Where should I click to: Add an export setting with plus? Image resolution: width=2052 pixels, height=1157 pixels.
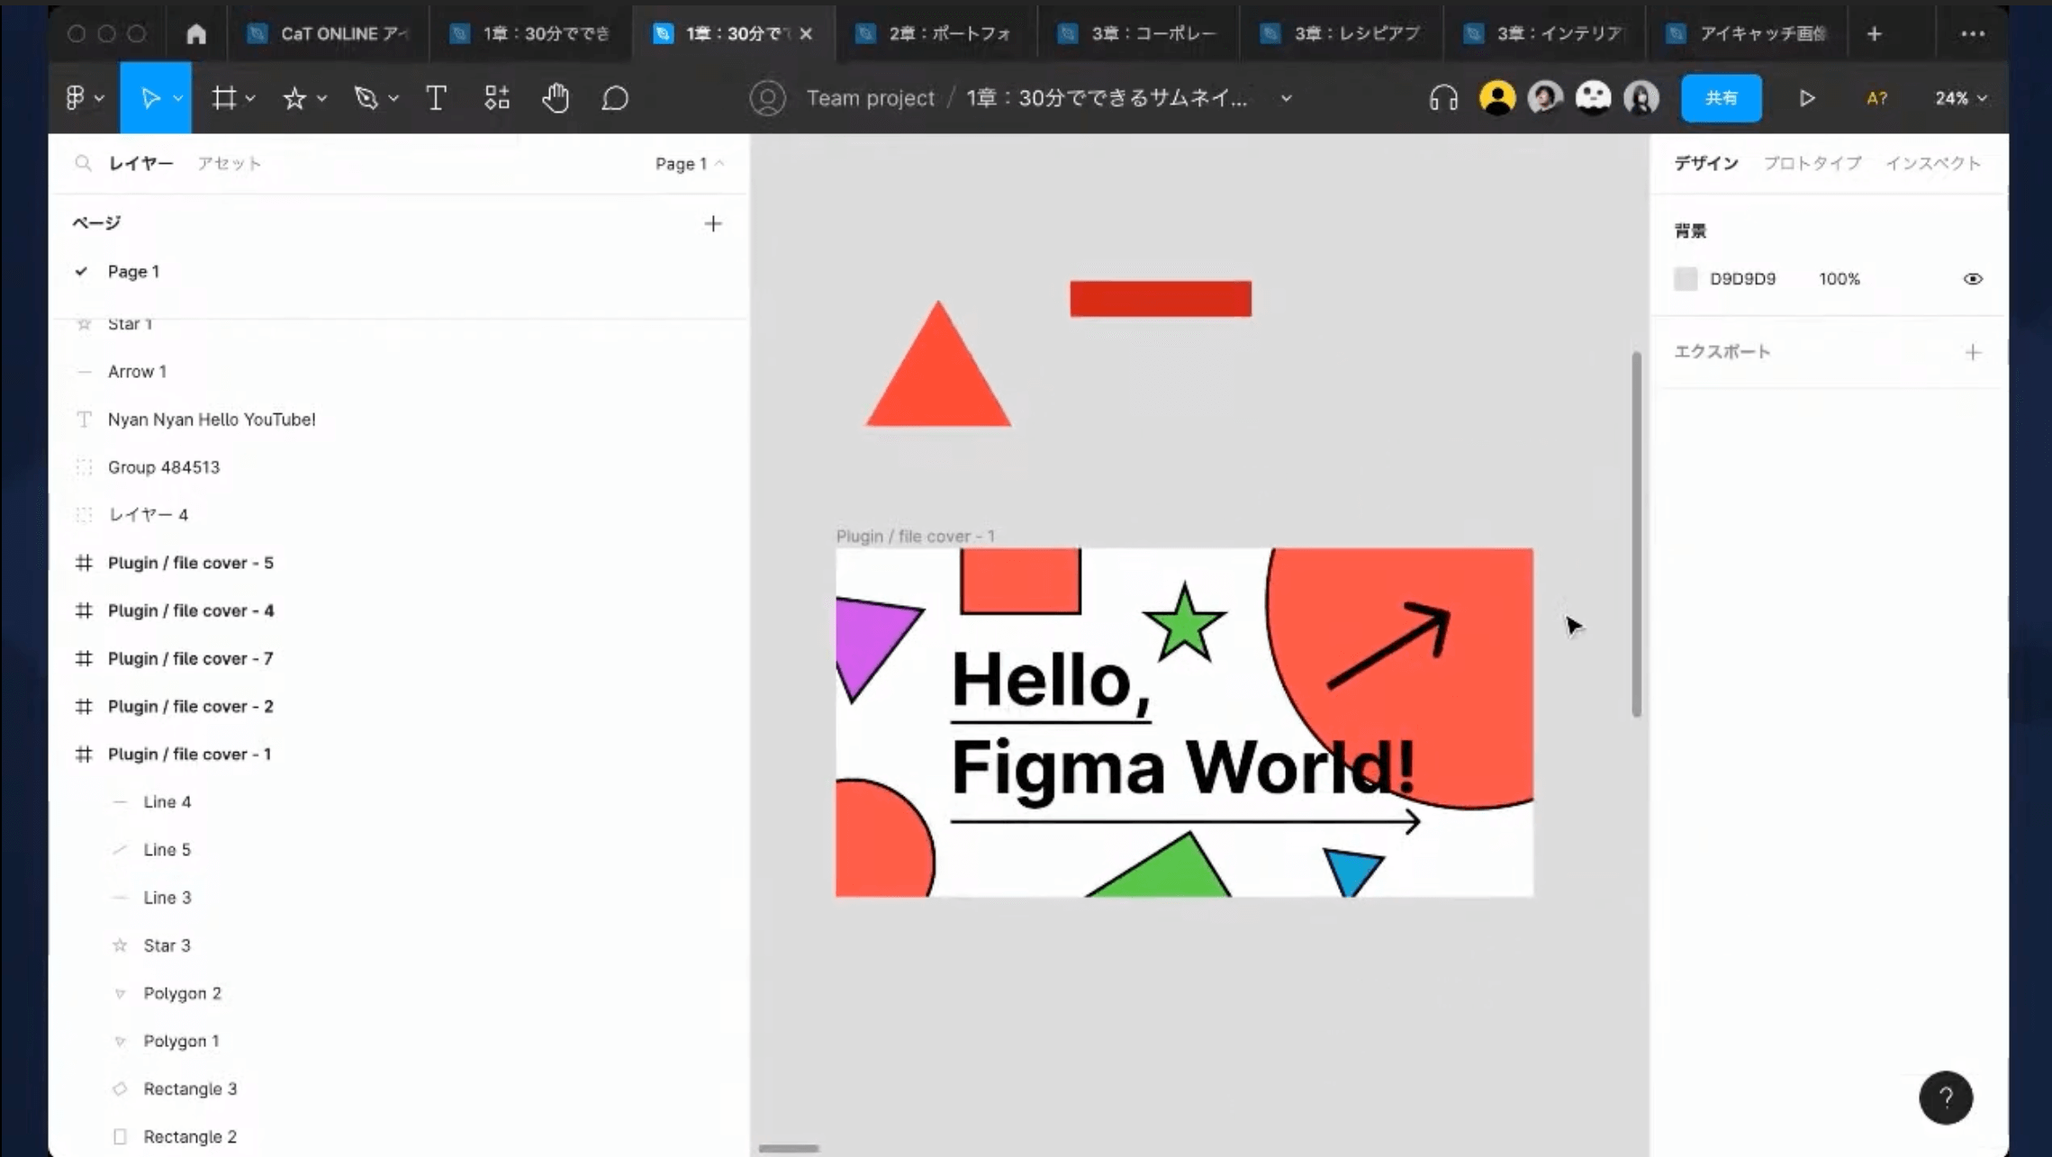pyautogui.click(x=1973, y=352)
